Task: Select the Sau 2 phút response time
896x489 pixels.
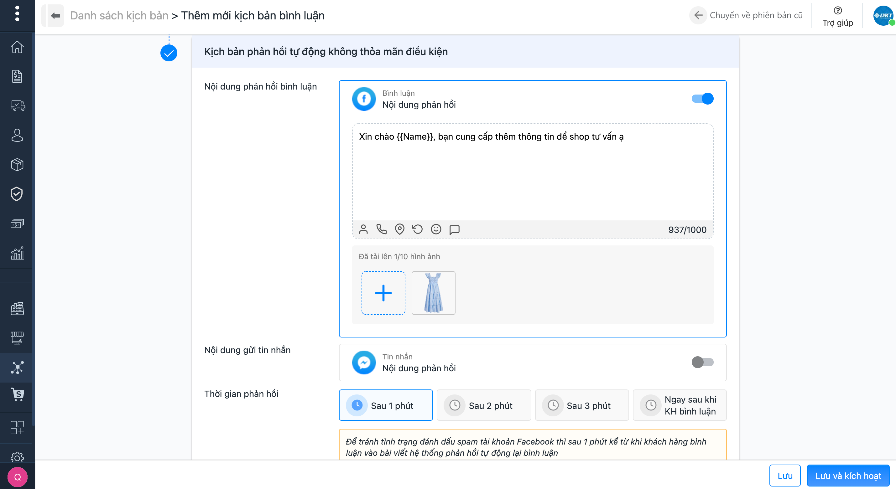Action: [484, 405]
